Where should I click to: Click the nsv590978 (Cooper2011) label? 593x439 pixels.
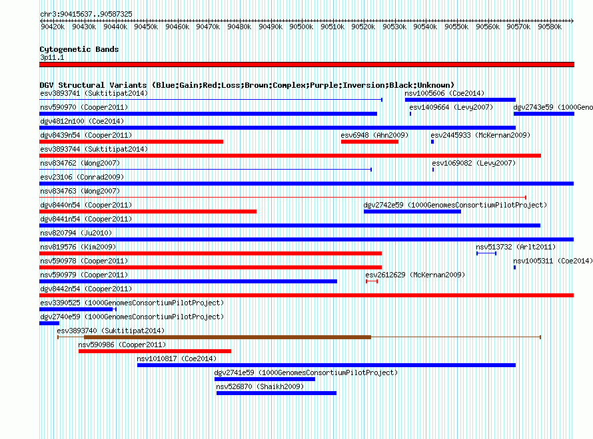(x=84, y=261)
